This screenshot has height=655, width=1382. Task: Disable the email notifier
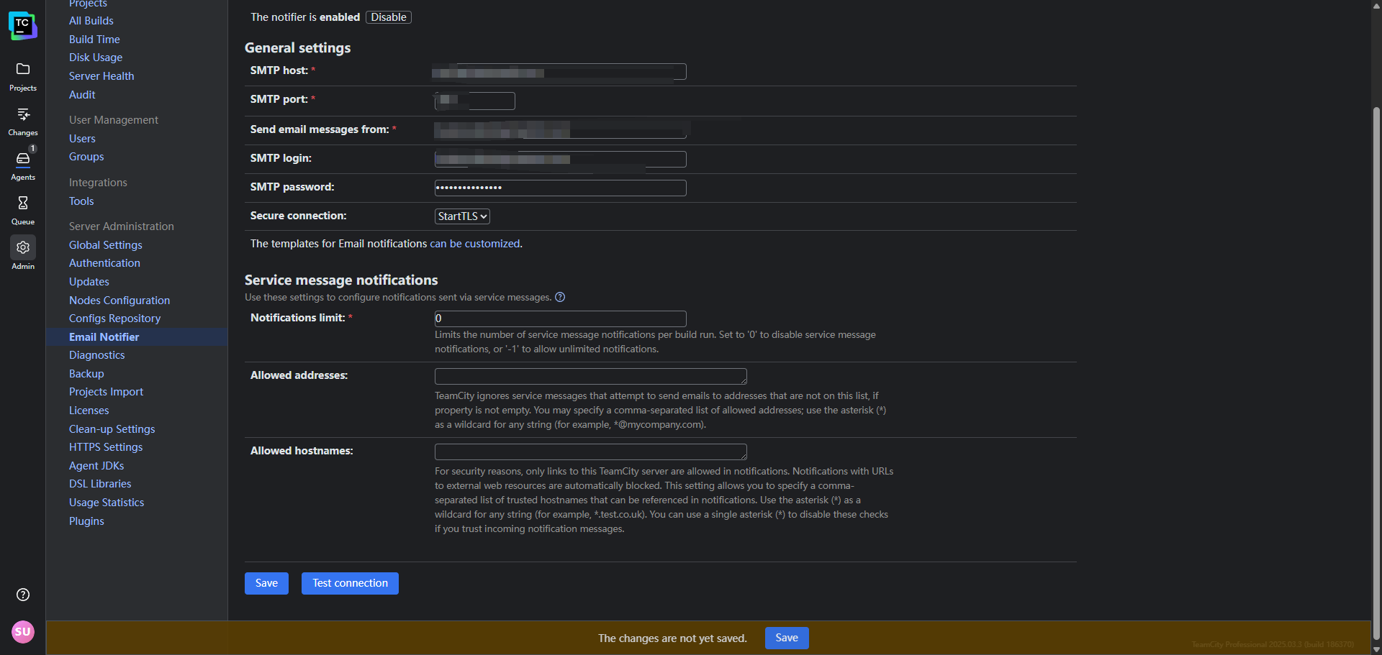(x=389, y=17)
